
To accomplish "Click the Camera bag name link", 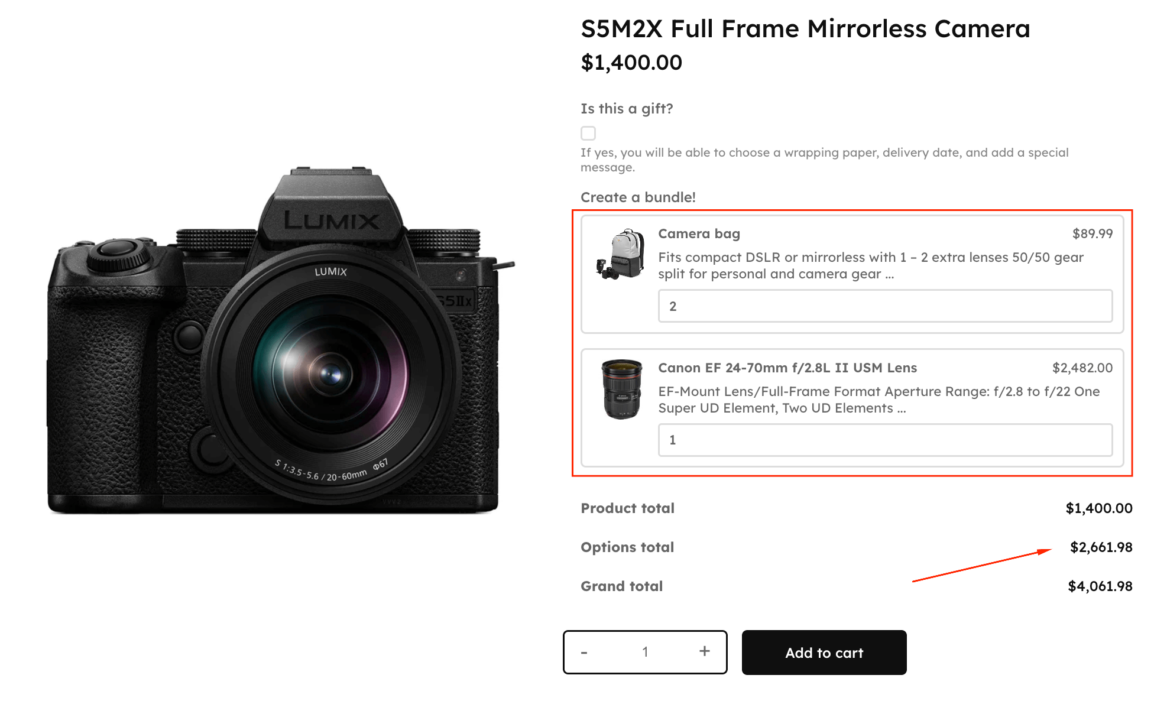I will point(698,234).
